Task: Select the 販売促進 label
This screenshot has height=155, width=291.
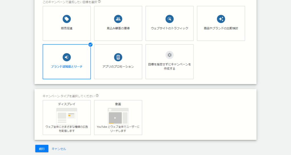Action: (66, 28)
